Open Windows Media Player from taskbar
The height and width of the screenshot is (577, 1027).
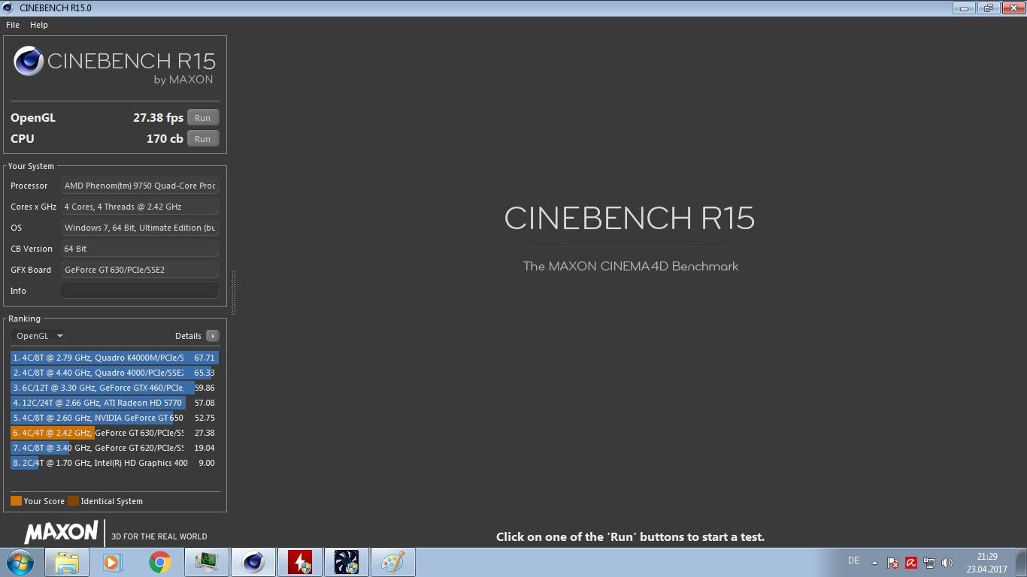click(113, 562)
